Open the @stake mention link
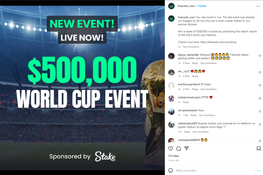This screenshot has height=175, width=263. coord(192,24)
